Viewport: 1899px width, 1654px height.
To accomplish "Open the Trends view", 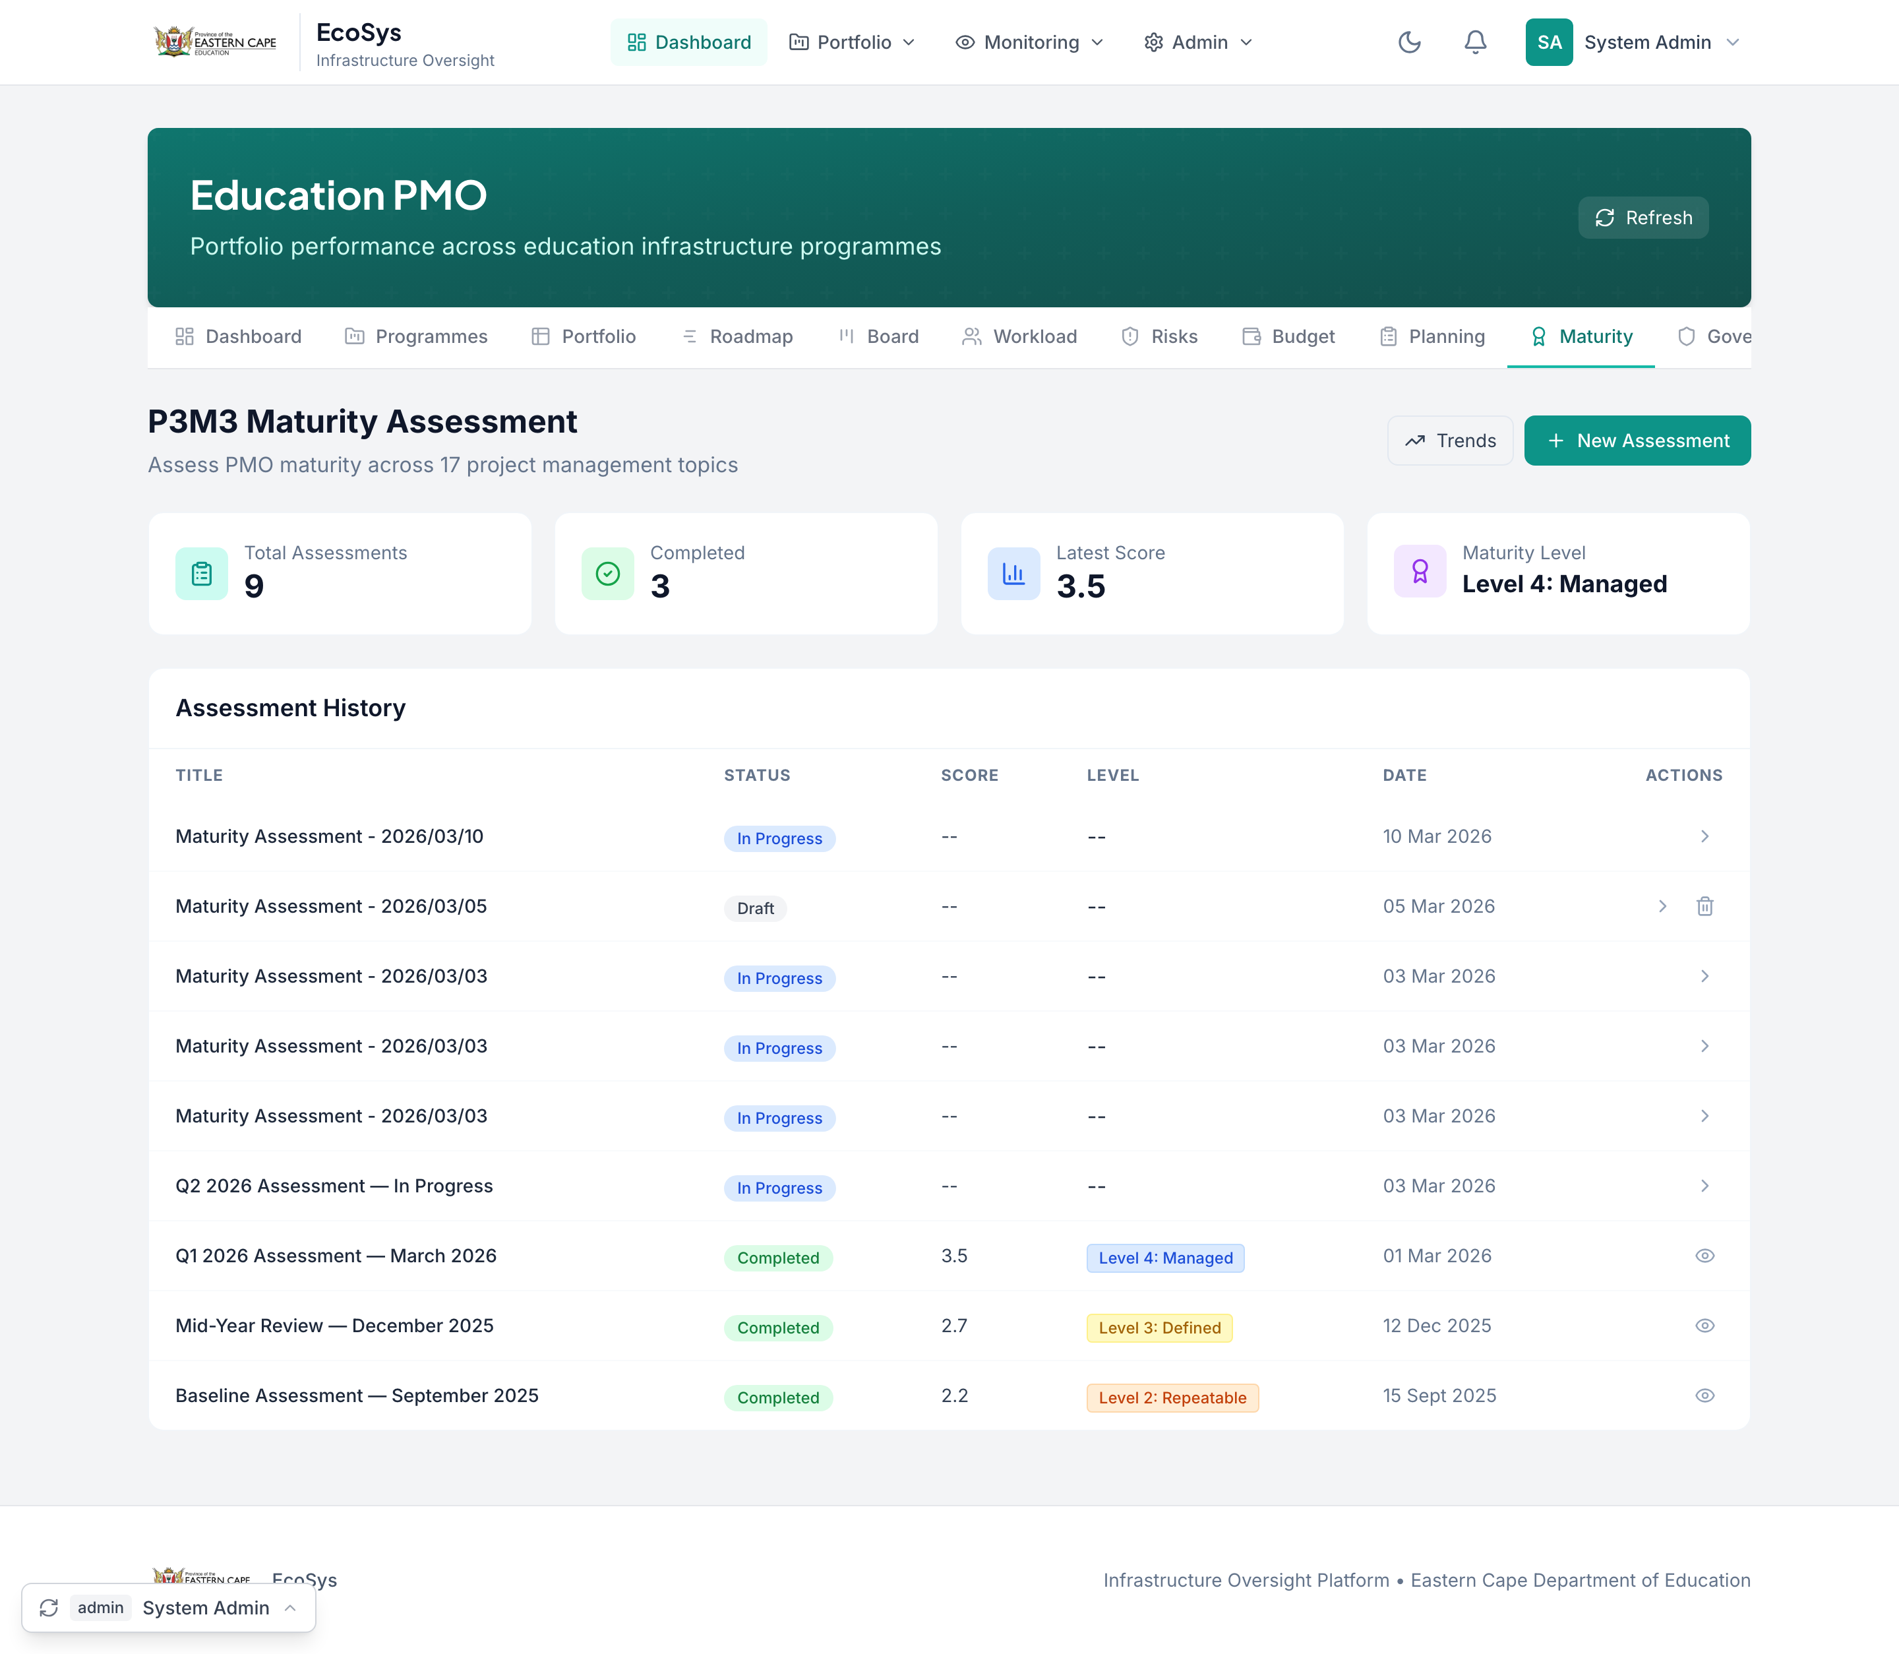I will (x=1449, y=441).
